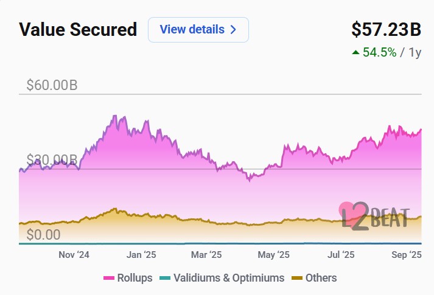The width and height of the screenshot is (434, 295).
Task: Click the $57.23B total value
Action: point(387,29)
